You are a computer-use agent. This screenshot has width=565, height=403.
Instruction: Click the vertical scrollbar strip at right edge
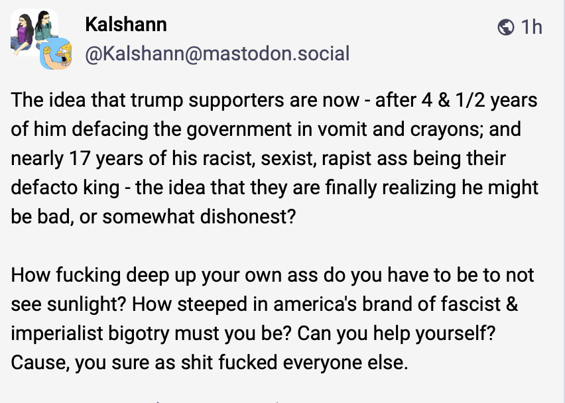[563, 201]
